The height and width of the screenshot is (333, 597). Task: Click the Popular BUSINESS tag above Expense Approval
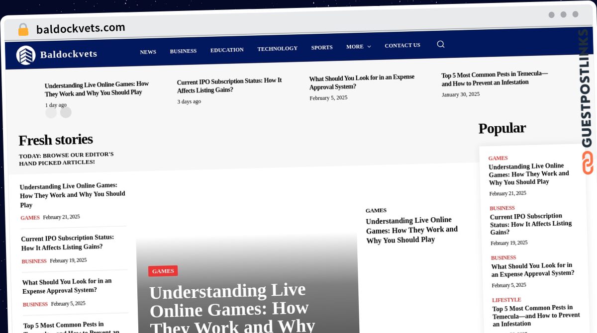503,257
